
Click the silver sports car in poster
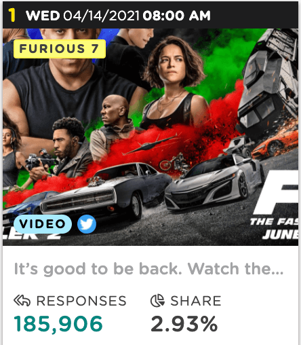coord(215,181)
